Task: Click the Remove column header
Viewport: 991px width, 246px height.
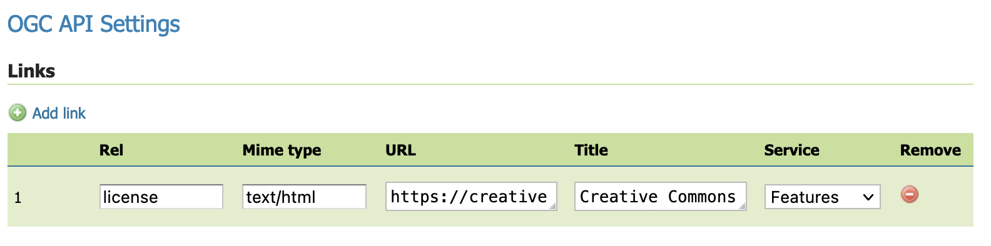Action: (930, 150)
